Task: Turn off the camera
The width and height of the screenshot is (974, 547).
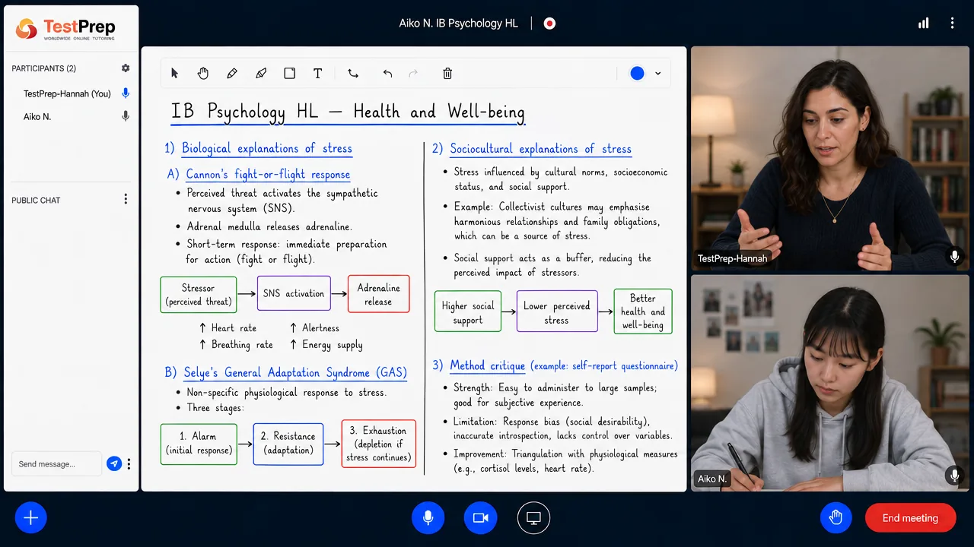Action: pos(480,518)
